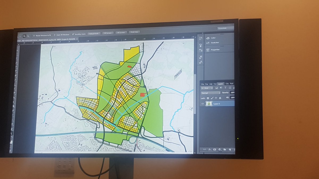Select the Layer 0 name text
The height and width of the screenshot is (179, 319).
(x=216, y=104)
